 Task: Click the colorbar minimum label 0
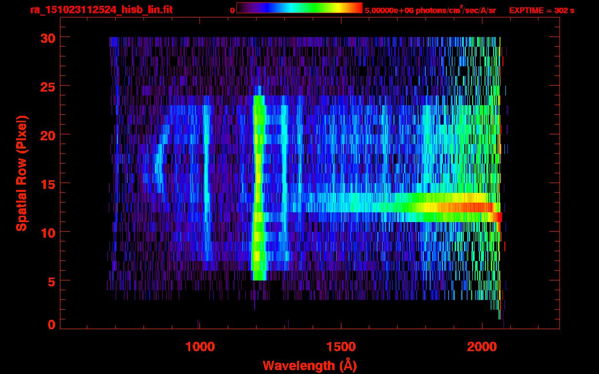pos(232,10)
